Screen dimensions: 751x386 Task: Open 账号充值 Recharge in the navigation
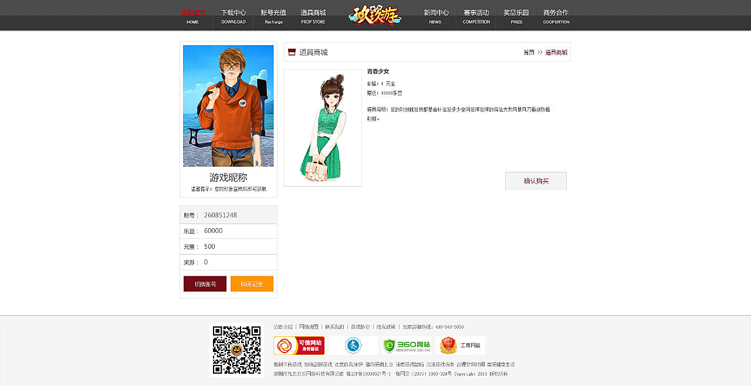[x=273, y=16]
